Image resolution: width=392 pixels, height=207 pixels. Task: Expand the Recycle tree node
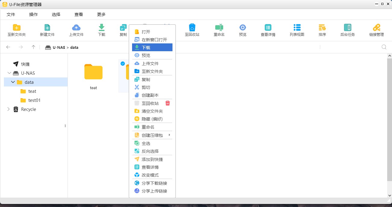coord(8,109)
